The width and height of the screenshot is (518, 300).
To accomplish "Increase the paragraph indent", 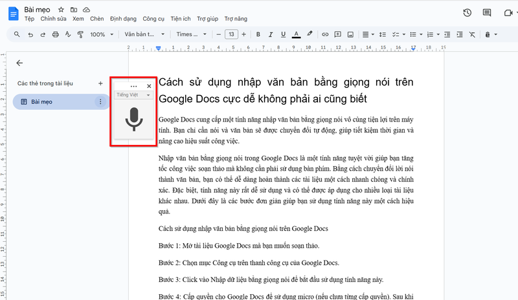I will click(x=460, y=34).
